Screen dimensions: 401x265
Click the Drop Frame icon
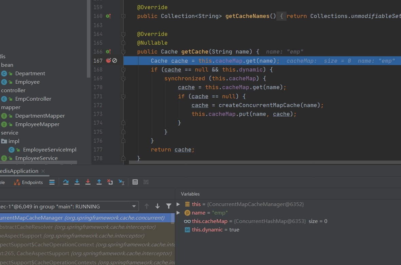pos(110,182)
